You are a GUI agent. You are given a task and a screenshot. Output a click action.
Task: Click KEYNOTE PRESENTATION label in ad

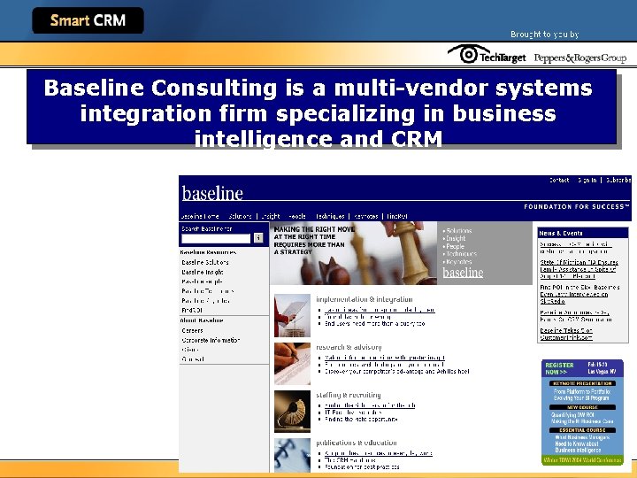click(x=582, y=383)
